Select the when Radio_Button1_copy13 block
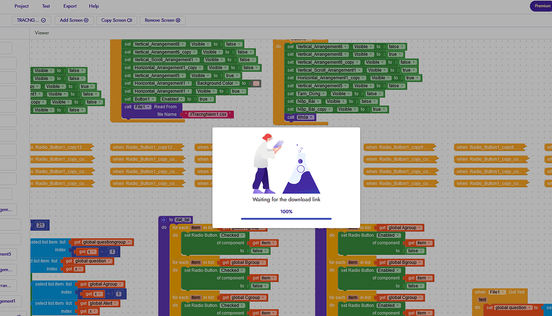 coord(61,147)
